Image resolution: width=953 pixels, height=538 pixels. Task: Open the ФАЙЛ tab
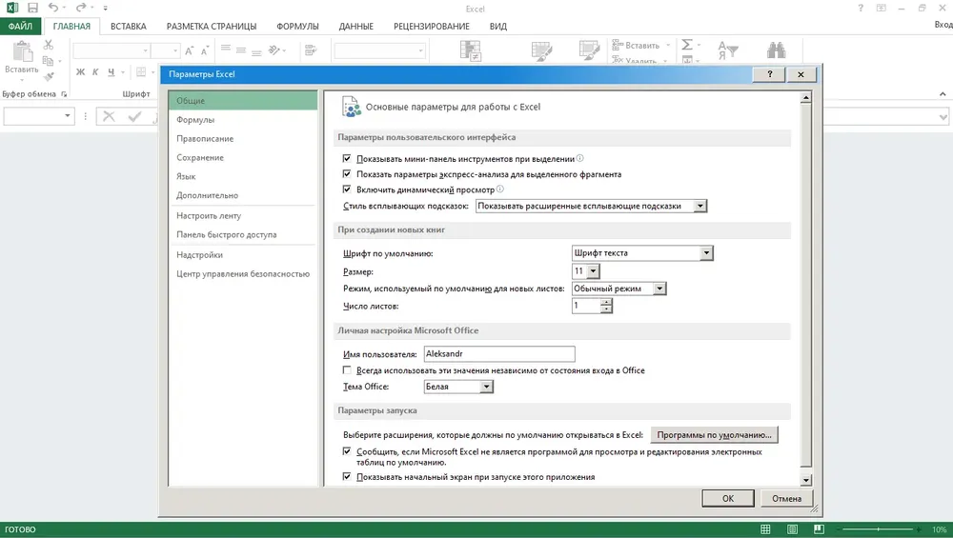point(20,26)
